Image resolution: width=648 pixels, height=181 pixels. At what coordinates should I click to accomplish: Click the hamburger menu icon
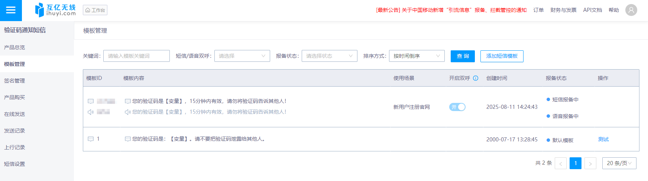tap(11, 10)
